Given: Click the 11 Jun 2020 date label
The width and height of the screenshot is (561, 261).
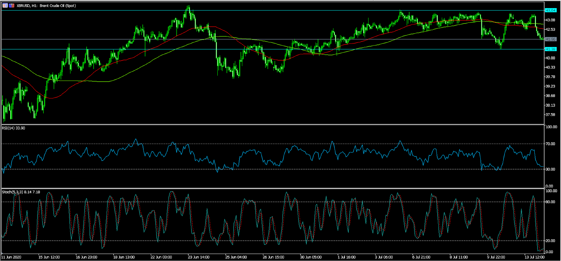Looking at the screenshot, I should click(11, 257).
